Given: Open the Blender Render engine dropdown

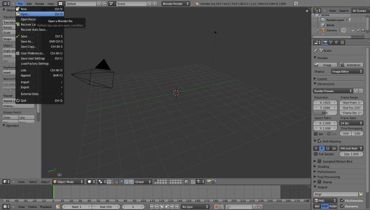Looking at the screenshot, I should point(175,4).
